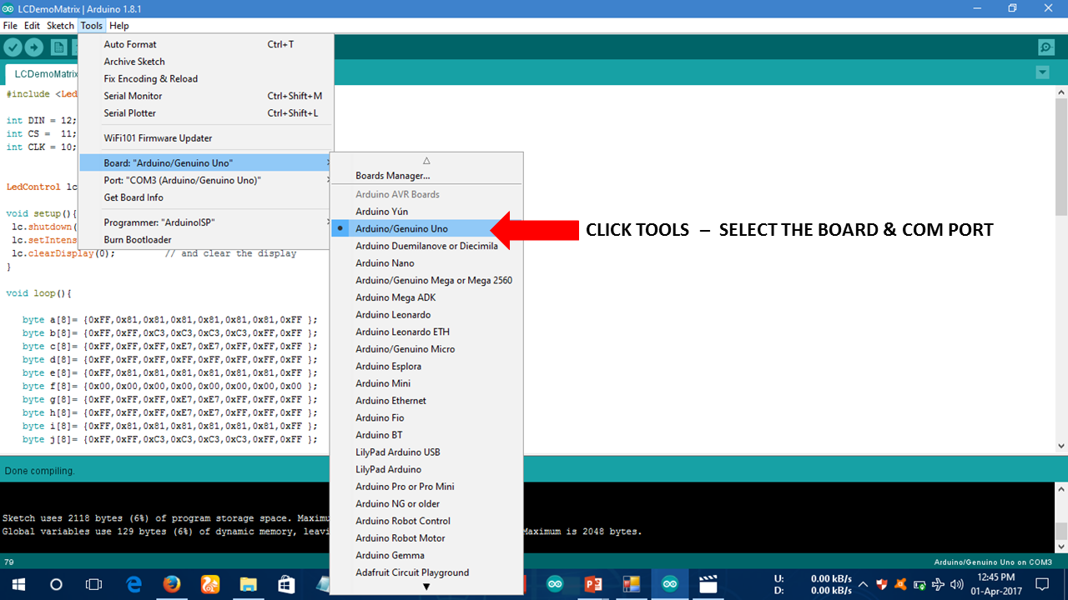
Task: Select Arduino Leonardo ETH board
Action: click(x=427, y=332)
